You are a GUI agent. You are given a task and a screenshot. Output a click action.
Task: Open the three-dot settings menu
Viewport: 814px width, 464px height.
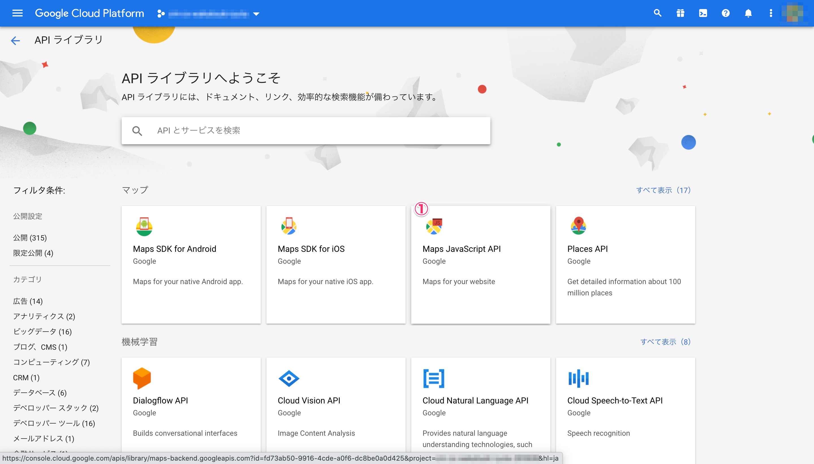(x=771, y=13)
